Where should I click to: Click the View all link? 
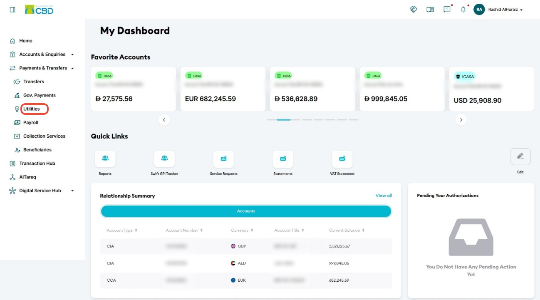pos(384,196)
